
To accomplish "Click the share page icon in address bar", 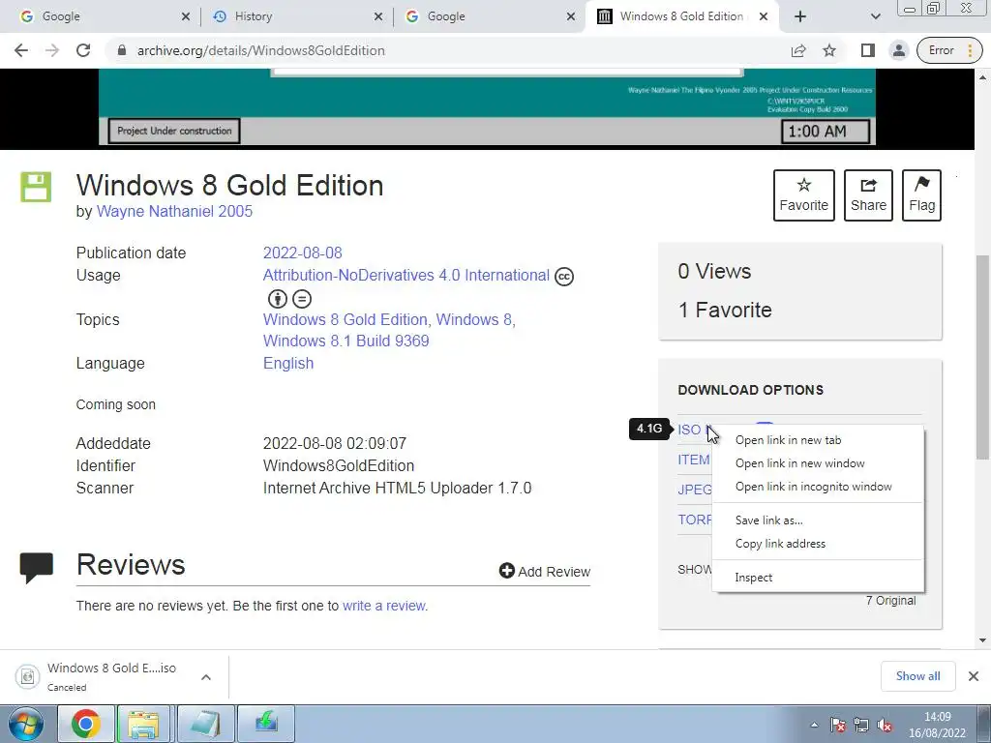I will tap(798, 50).
